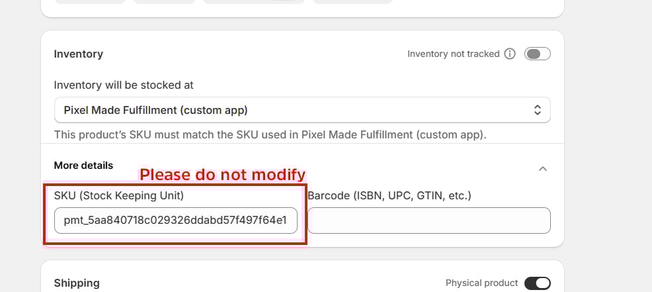Image resolution: width=652 pixels, height=292 pixels.
Task: Disable the Physical product toggle
Action: pyautogui.click(x=537, y=283)
